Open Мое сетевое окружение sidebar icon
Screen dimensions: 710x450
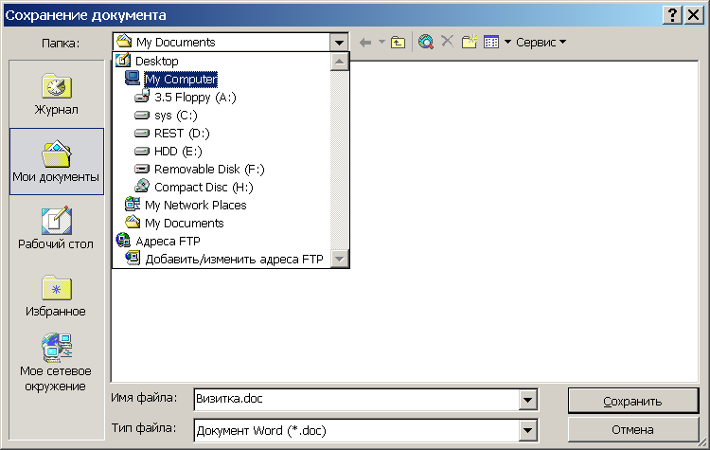pos(56,362)
